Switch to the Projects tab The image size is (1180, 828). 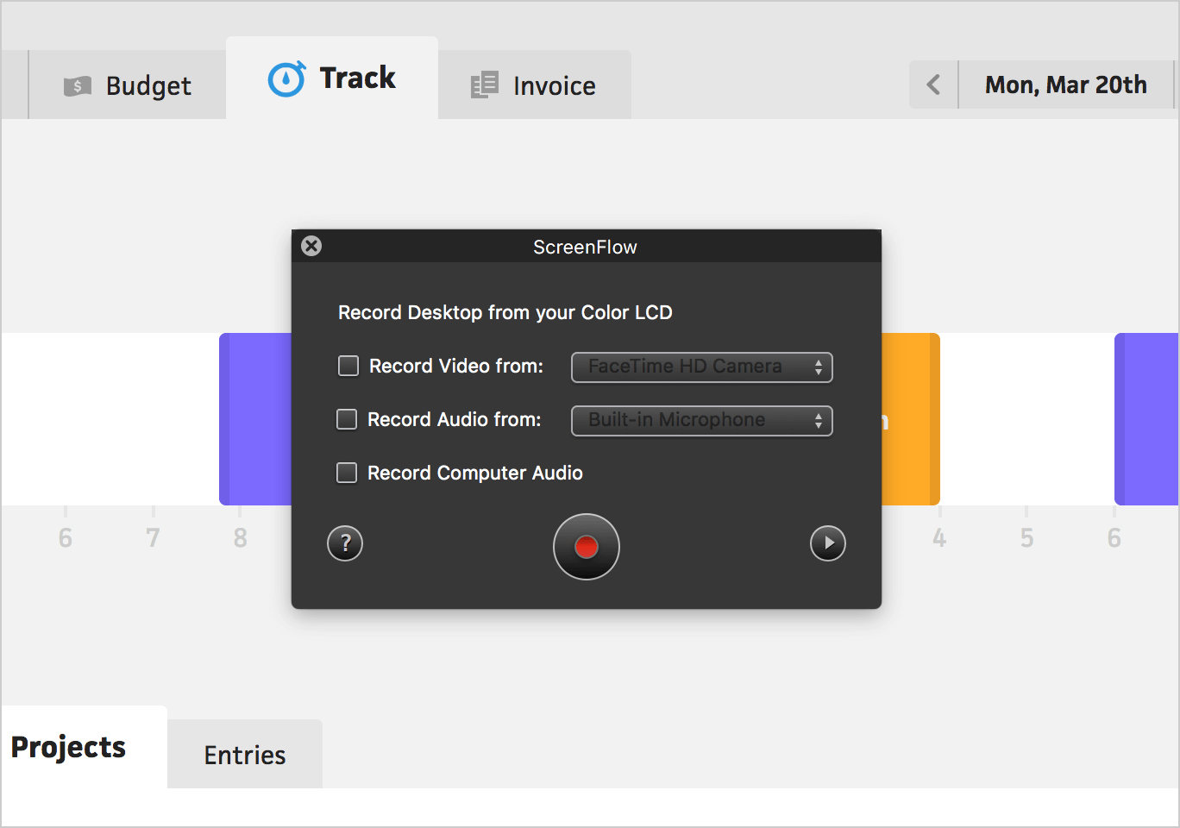click(84, 747)
